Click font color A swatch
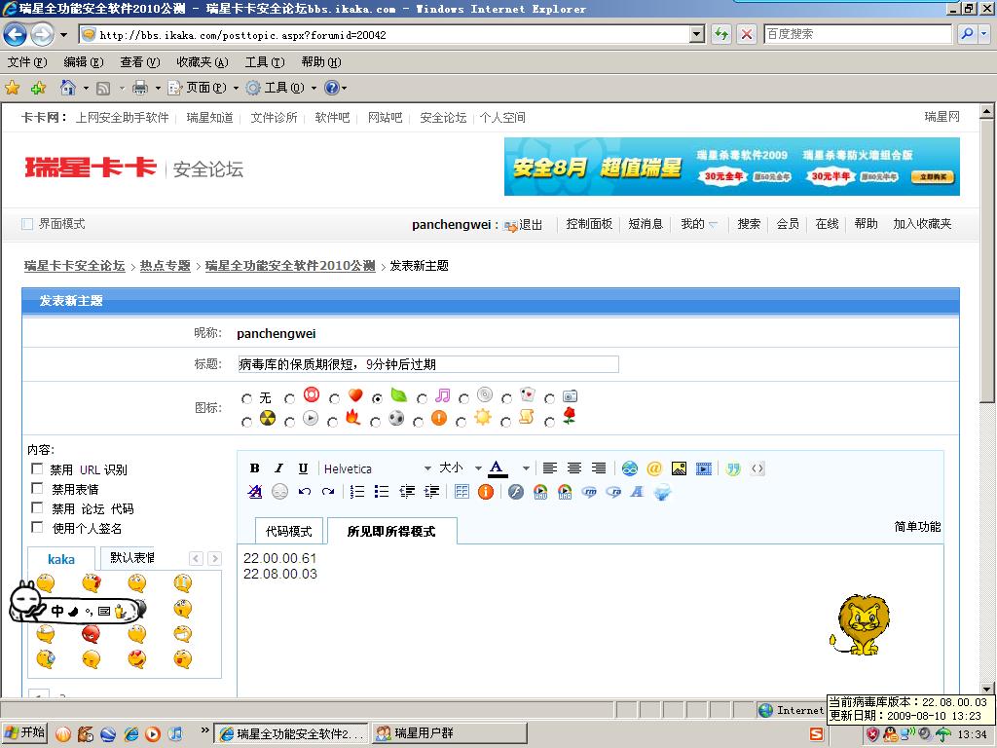The height and width of the screenshot is (748, 997). point(497,468)
